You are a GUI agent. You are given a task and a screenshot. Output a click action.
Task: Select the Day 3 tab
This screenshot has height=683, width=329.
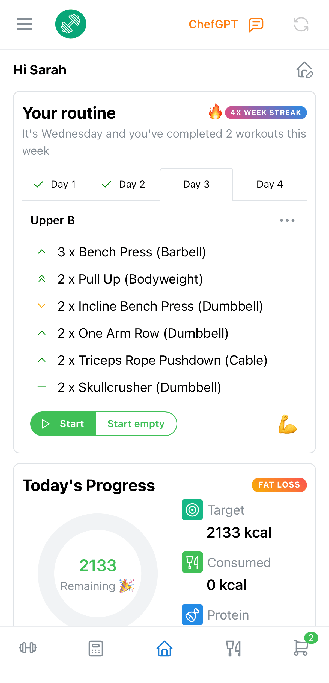pos(196,184)
